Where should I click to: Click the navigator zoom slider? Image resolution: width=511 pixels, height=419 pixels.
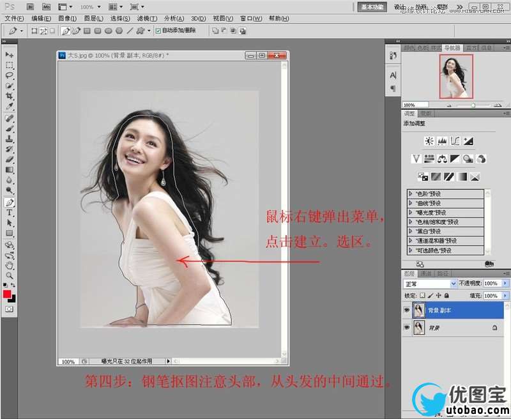[473, 105]
